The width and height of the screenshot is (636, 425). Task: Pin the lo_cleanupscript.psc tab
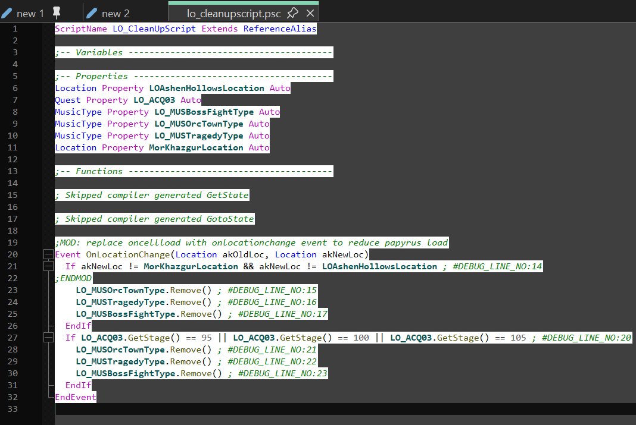[x=292, y=13]
